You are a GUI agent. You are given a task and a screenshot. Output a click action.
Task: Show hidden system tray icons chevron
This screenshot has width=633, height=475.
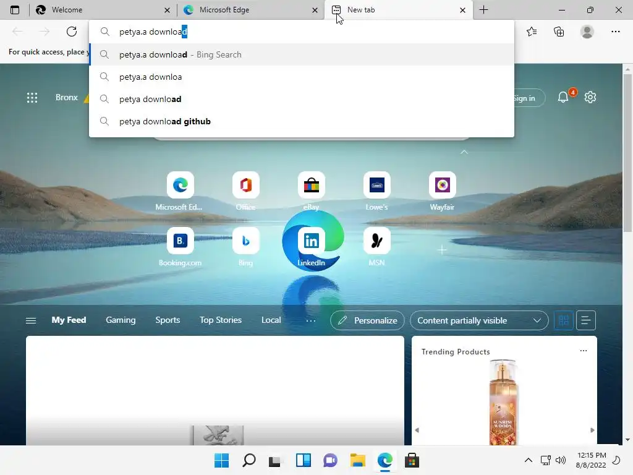(528, 460)
